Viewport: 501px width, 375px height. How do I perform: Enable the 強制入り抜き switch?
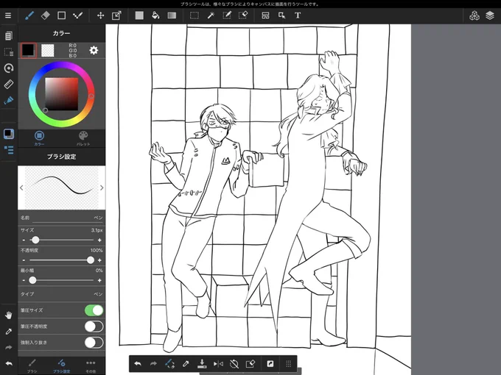click(x=94, y=343)
